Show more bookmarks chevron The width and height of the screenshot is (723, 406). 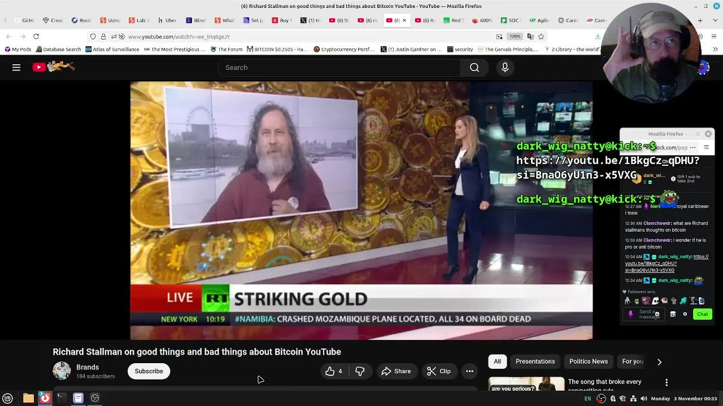[x=715, y=50]
